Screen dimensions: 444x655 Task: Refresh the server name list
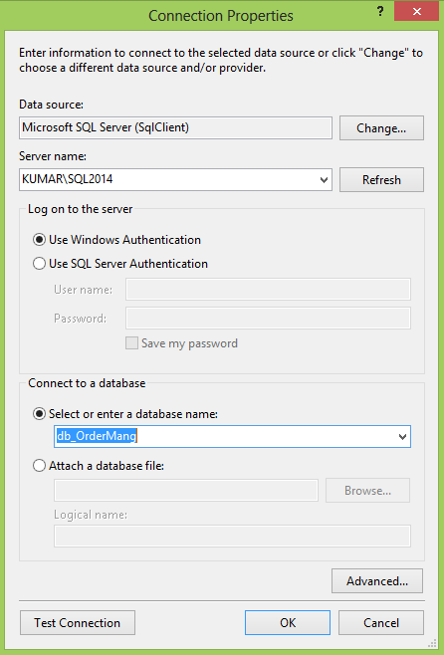(x=381, y=179)
